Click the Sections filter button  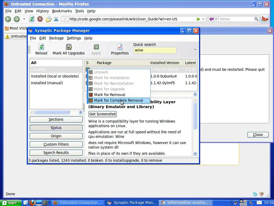tap(56, 119)
